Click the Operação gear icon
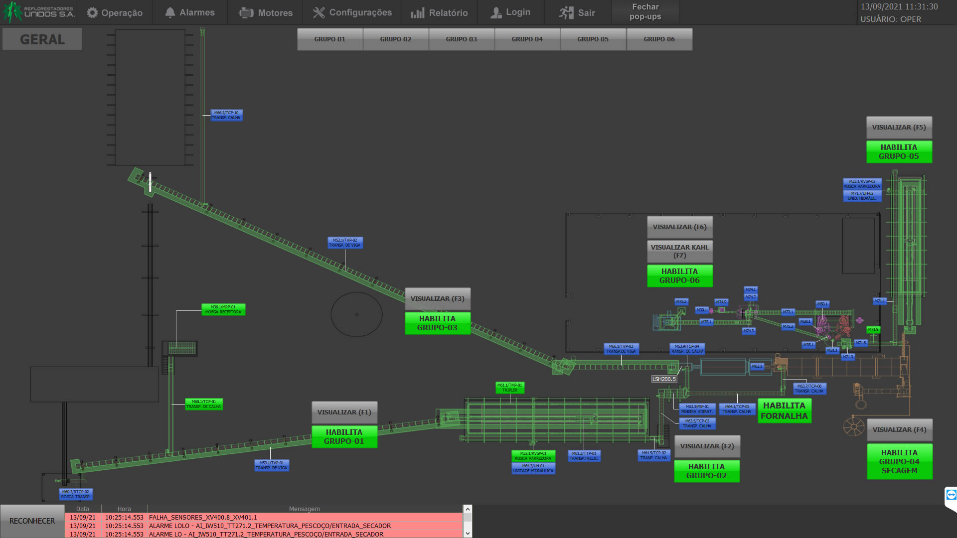The image size is (957, 538). click(92, 12)
